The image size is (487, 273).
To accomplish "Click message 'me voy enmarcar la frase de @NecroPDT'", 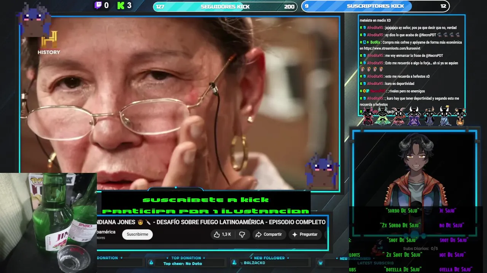I will pyautogui.click(x=414, y=55).
